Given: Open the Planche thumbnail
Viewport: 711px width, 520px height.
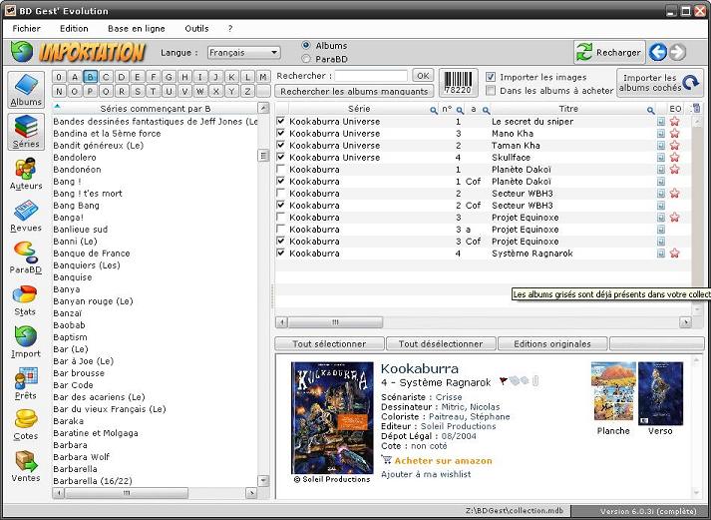Looking at the screenshot, I should click(613, 391).
